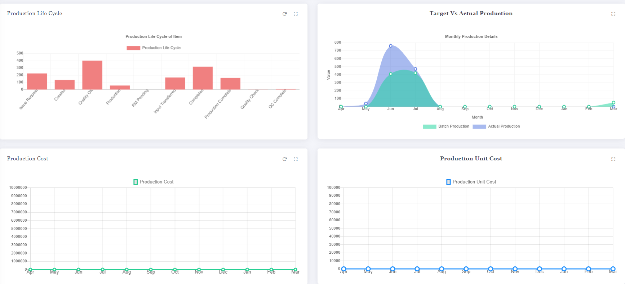Screen dimensions: 625x284
Task: Click the Dec point on Production Unit Cost line
Action: click(x=540, y=269)
